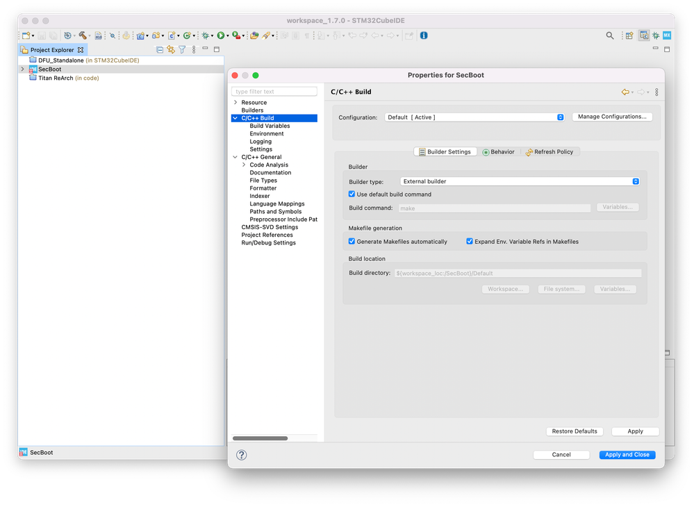
Task: Open the MX device configuration perspective
Action: point(667,35)
